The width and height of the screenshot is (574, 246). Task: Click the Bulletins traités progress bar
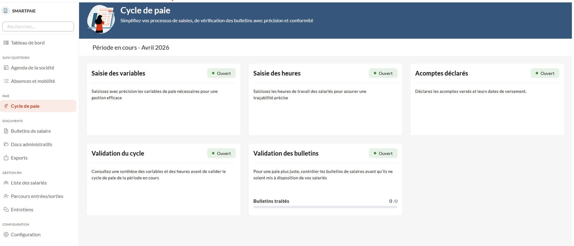pyautogui.click(x=325, y=207)
